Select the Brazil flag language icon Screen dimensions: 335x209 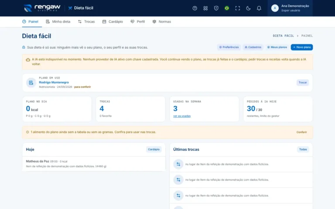(227, 8)
